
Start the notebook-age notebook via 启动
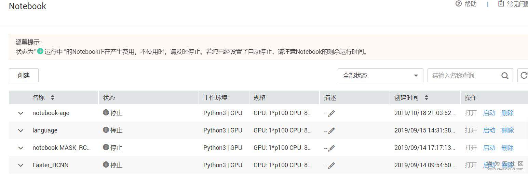[x=489, y=113]
